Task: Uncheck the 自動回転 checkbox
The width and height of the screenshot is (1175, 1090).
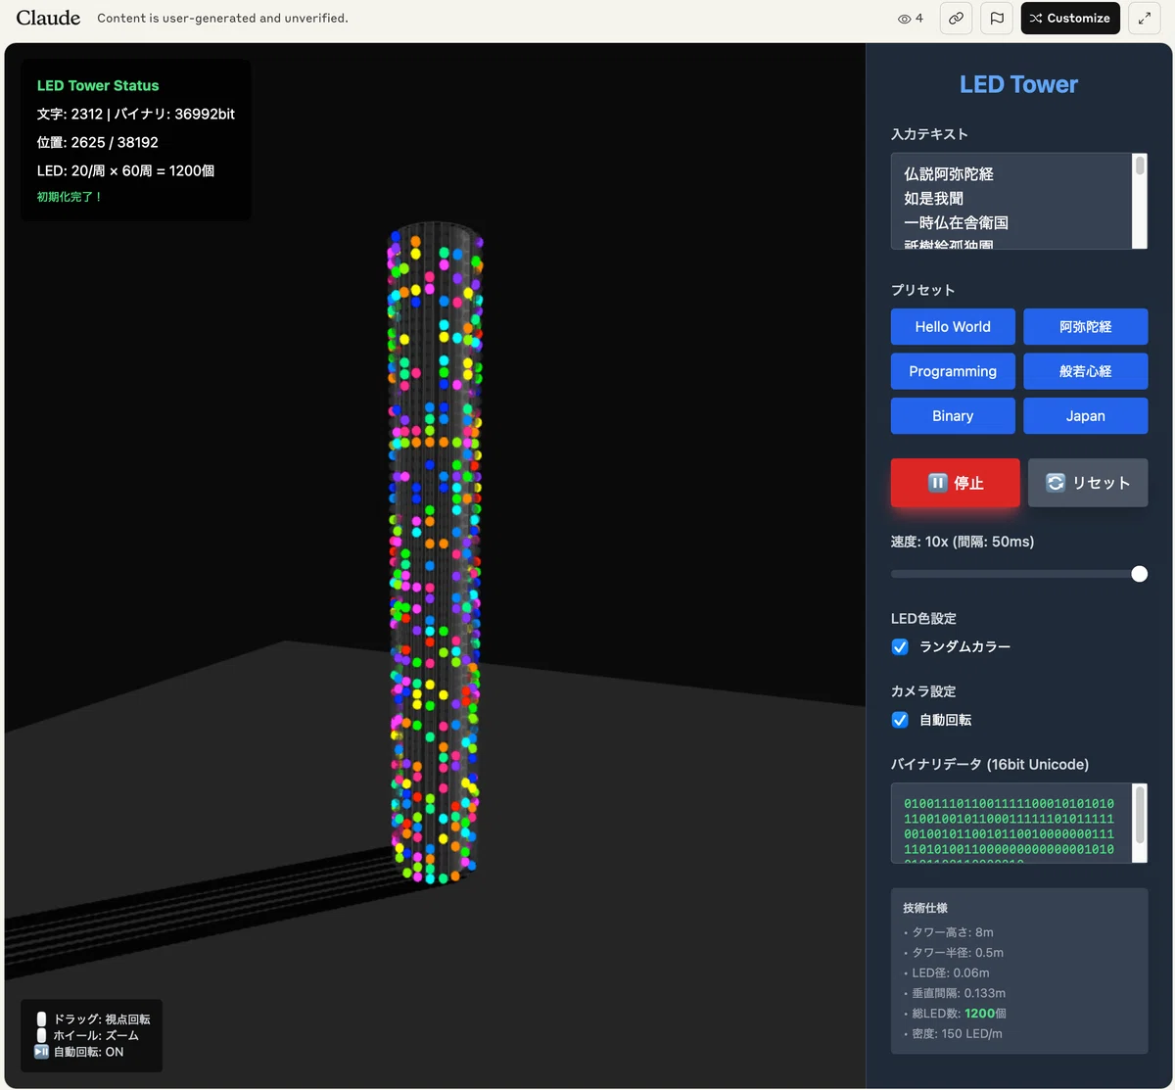Action: pos(900,720)
